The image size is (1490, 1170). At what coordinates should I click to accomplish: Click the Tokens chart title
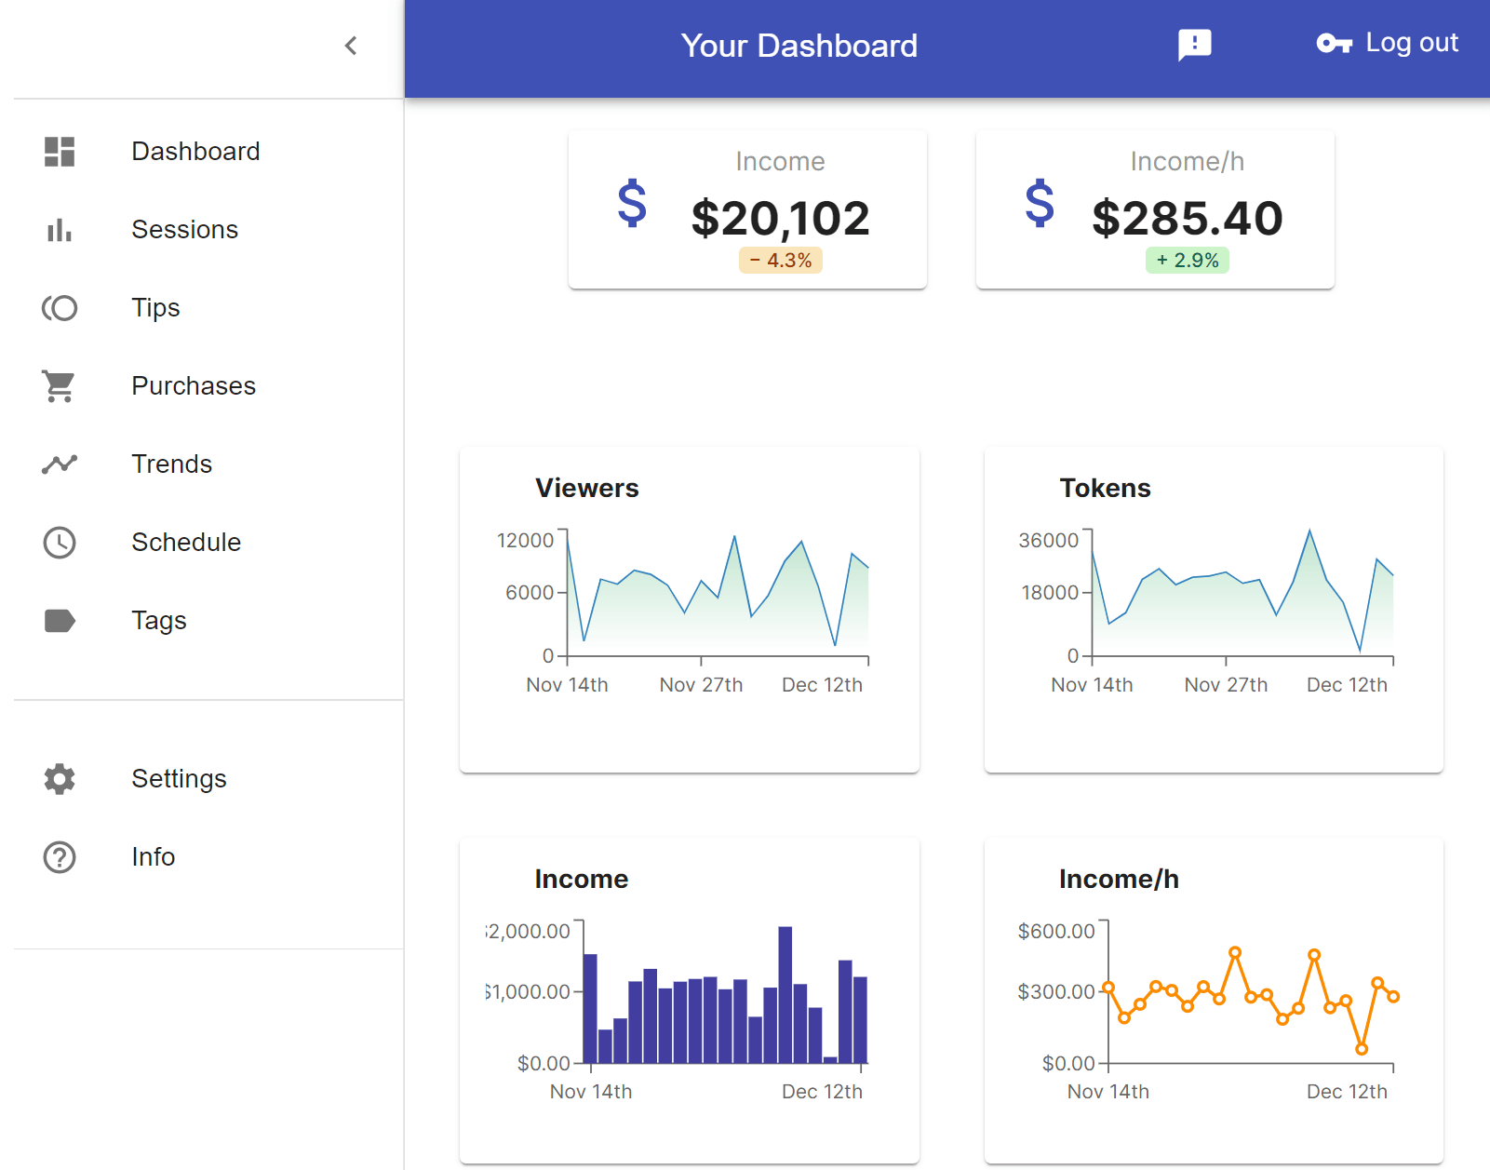pyautogui.click(x=1105, y=489)
